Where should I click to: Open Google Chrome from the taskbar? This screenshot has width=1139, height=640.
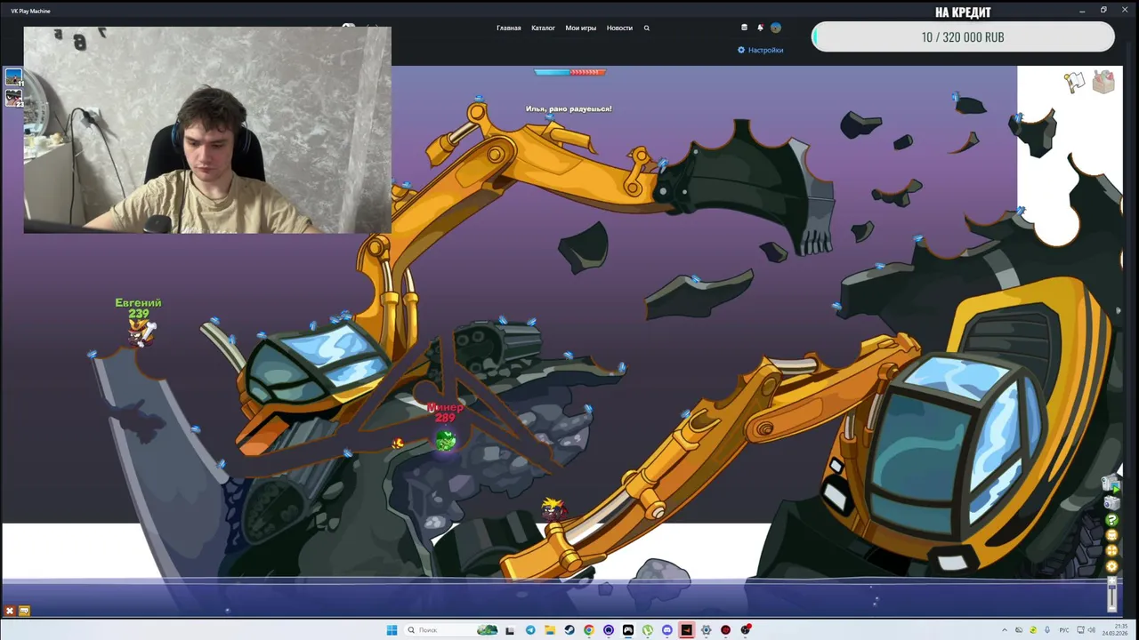pyautogui.click(x=589, y=630)
